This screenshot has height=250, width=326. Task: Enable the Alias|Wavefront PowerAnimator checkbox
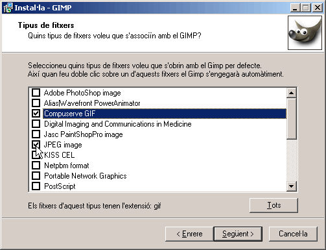point(36,103)
